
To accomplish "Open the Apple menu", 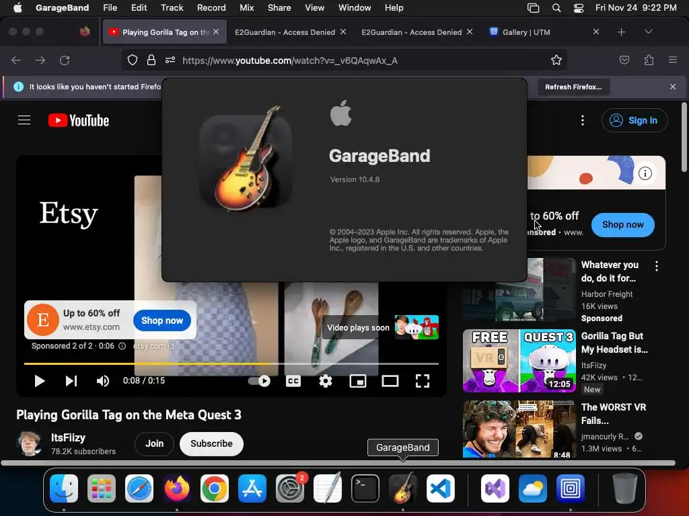I will 17,7.
